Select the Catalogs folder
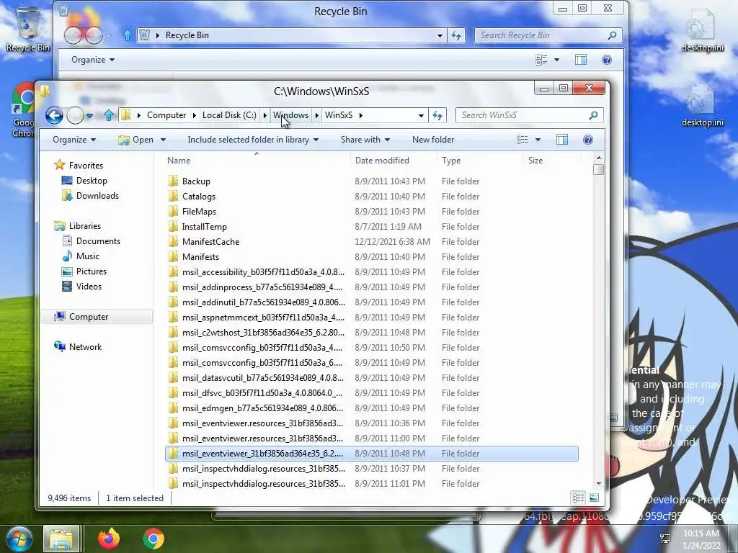Screen dimensions: 738x553 [x=371, y=197]
